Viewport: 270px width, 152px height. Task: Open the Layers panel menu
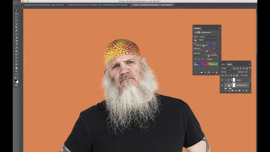click(x=249, y=64)
